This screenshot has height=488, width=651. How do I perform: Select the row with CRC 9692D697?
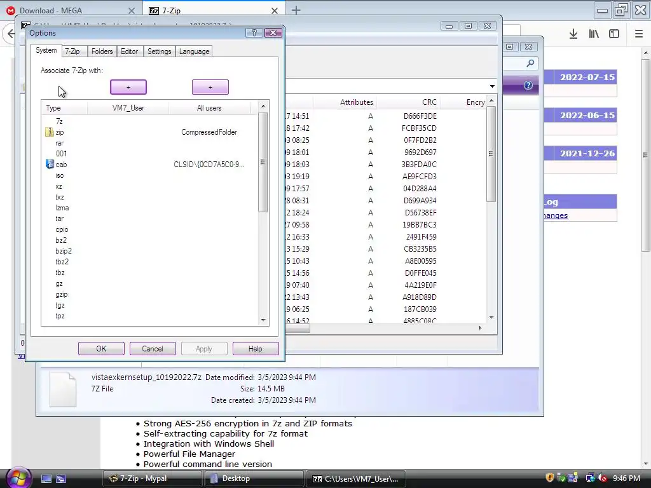tap(386, 152)
